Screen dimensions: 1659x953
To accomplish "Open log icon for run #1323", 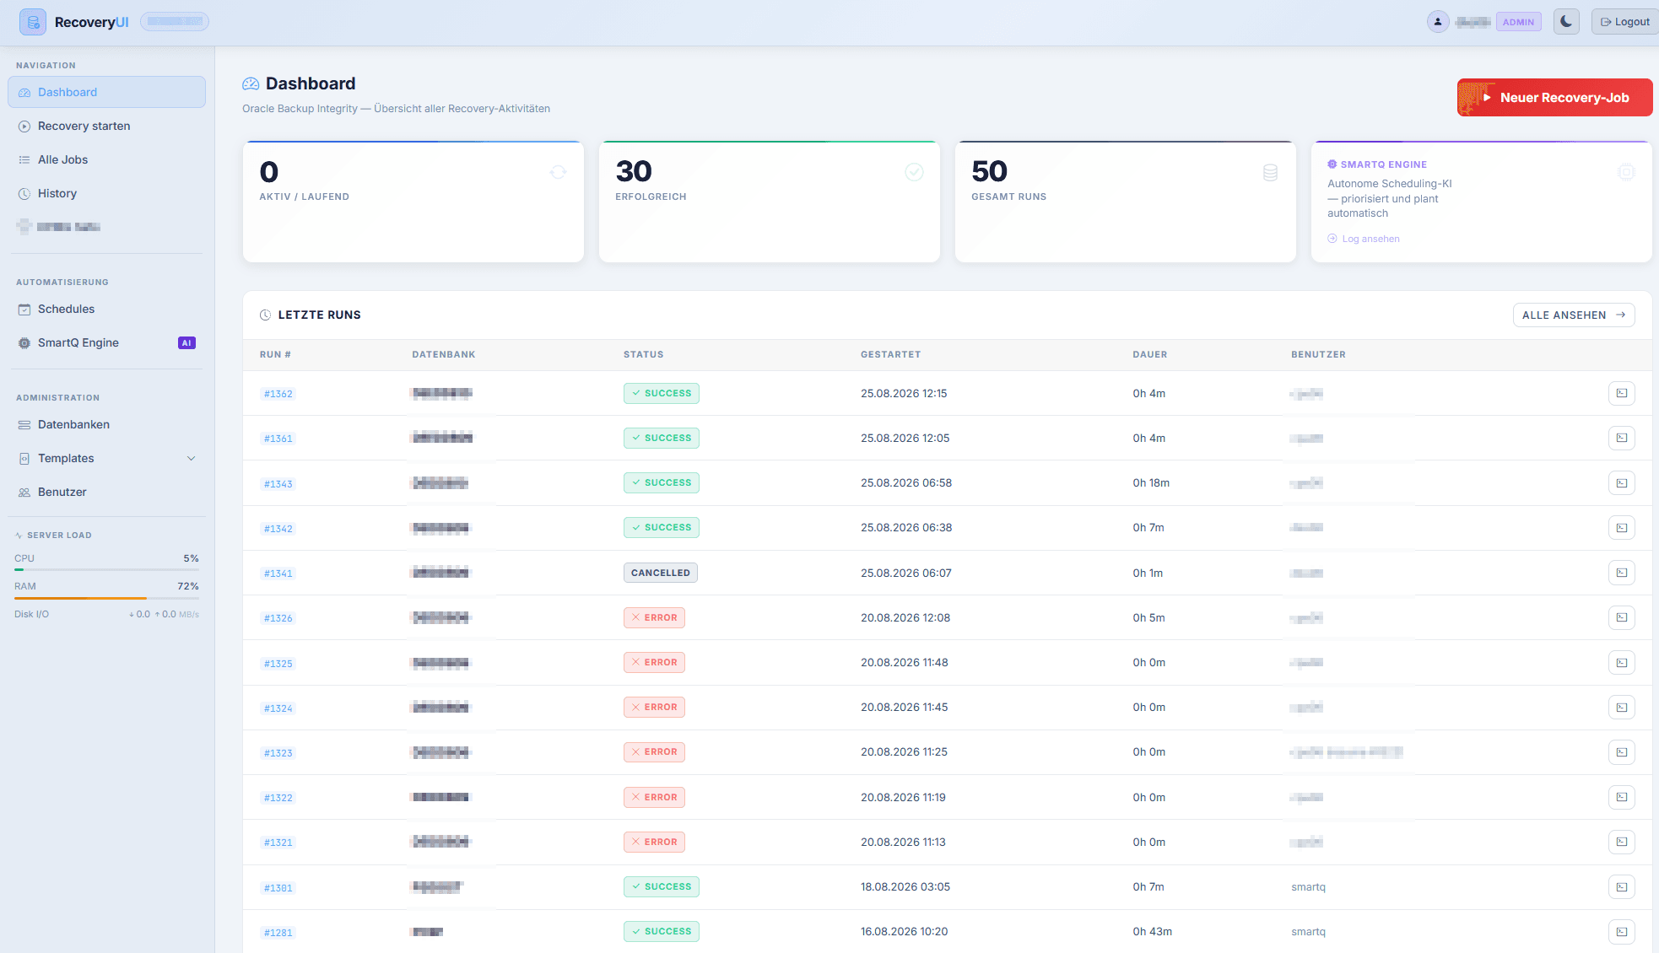I will (1621, 752).
